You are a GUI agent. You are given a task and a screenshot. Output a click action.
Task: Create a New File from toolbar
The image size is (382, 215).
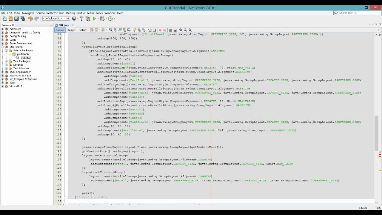click(4, 19)
